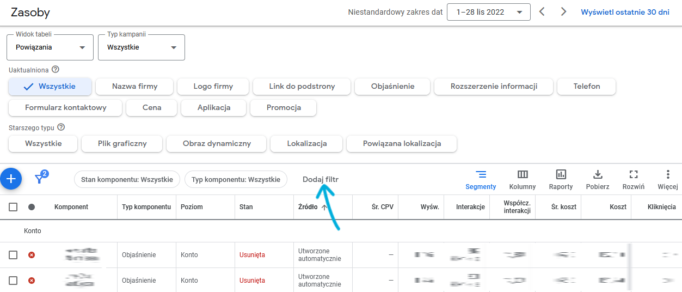
Task: Click Usunięta status in first row
Action: [253, 255]
